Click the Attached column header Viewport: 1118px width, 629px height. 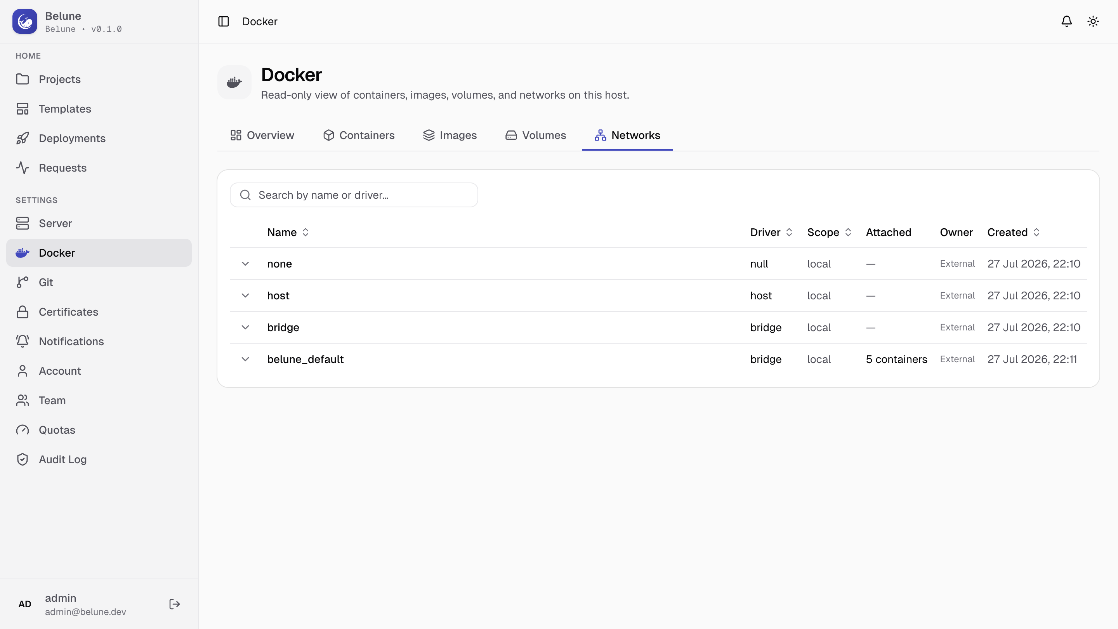coord(889,232)
